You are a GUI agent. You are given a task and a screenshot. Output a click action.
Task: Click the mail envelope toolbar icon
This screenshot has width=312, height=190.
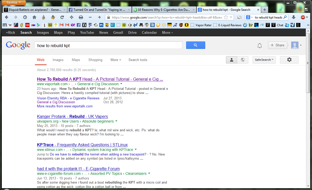pos(239,17)
